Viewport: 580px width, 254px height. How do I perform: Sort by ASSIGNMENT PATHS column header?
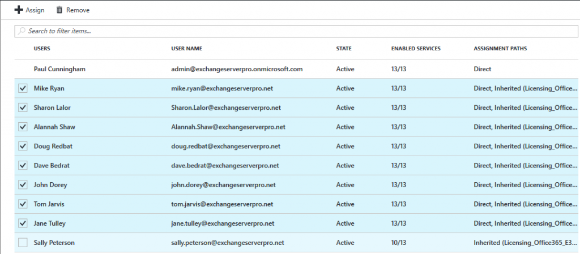point(501,48)
